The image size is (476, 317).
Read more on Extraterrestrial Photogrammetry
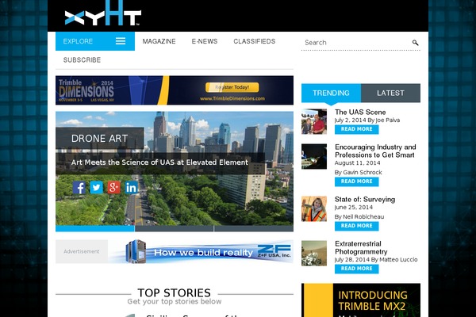pyautogui.click(x=357, y=269)
